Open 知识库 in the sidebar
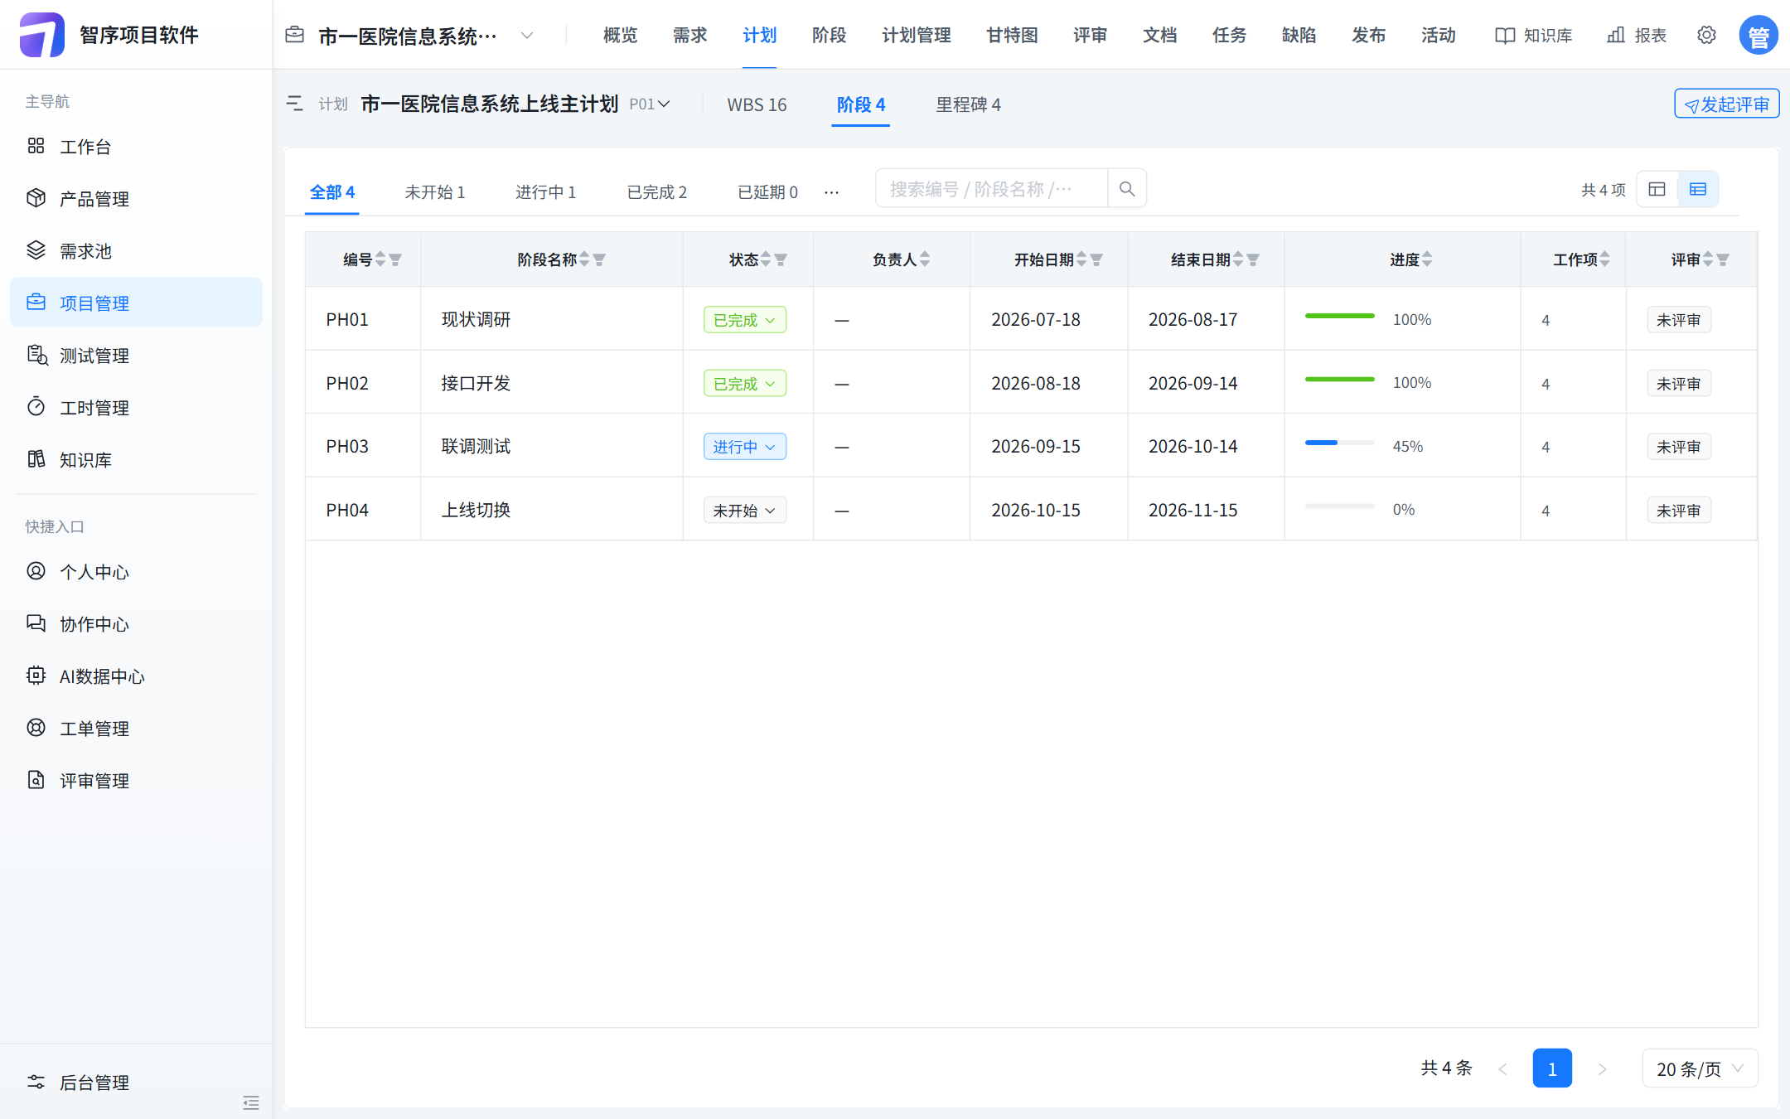 pyautogui.click(x=136, y=460)
